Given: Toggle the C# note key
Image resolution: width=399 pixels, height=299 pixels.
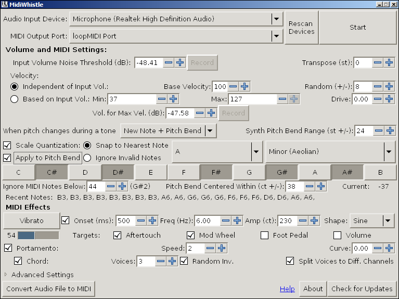Looking at the screenshot, I should [x=52, y=172].
